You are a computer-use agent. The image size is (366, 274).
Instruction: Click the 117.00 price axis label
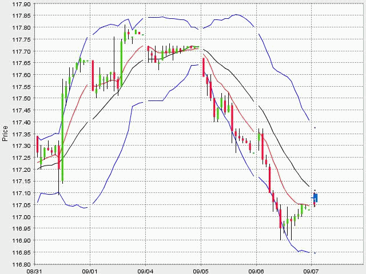[x=21, y=217]
